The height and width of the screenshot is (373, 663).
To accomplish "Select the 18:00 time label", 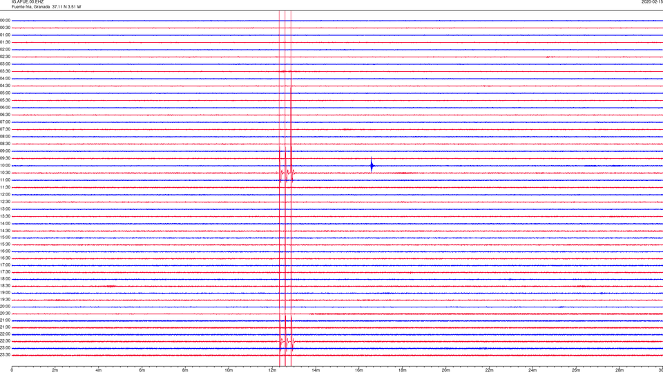I will 5,278.
